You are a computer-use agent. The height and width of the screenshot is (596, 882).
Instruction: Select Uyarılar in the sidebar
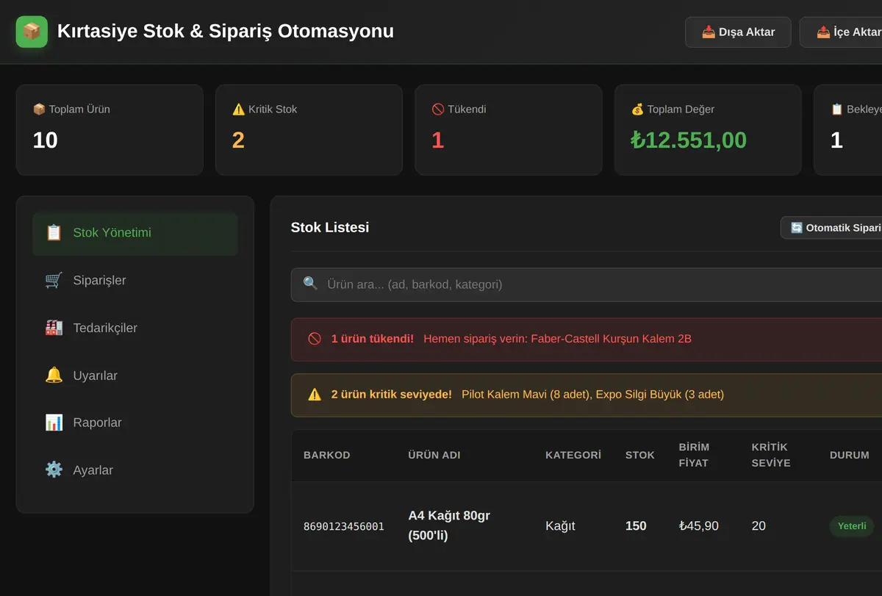[x=135, y=376]
